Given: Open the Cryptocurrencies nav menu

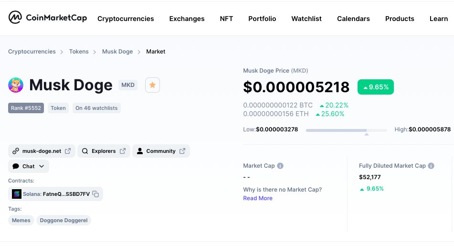Looking at the screenshot, I should (126, 19).
